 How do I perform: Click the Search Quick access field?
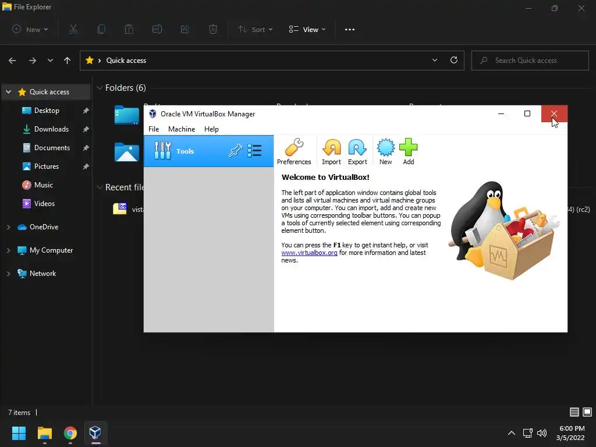[530, 61]
